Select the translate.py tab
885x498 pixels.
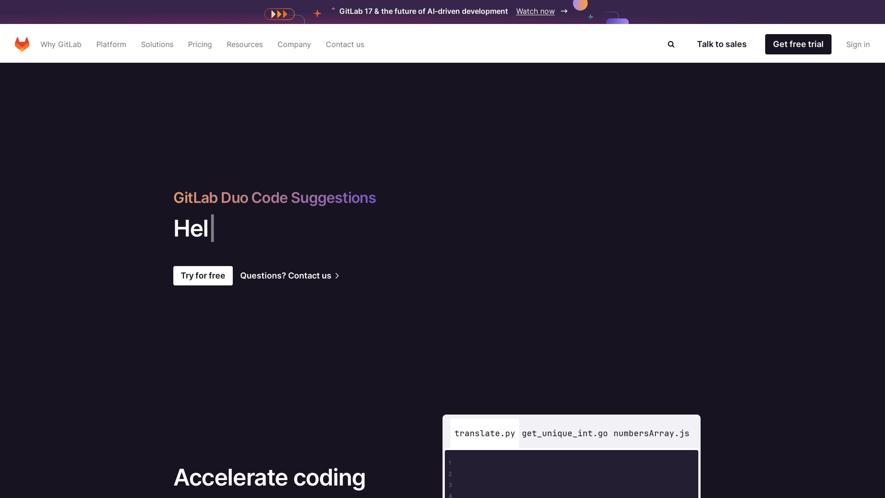click(x=484, y=433)
